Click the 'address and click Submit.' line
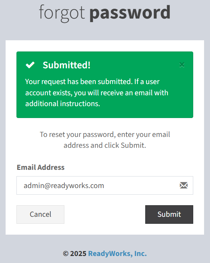This screenshot has height=263, width=210. click(x=105, y=145)
